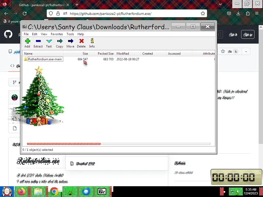Open Firefox downloads panel
Image resolution: width=263 pixels, height=197 pixels.
click(238, 14)
